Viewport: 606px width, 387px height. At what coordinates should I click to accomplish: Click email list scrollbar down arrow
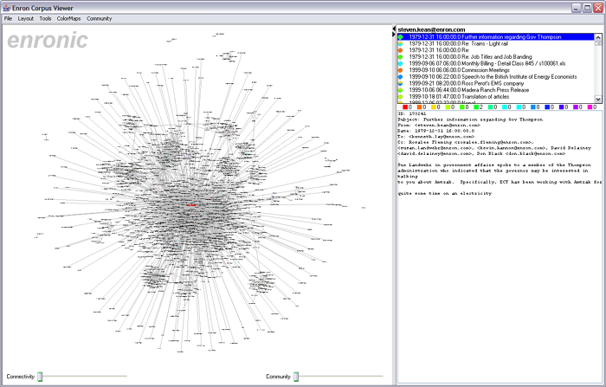tap(598, 99)
